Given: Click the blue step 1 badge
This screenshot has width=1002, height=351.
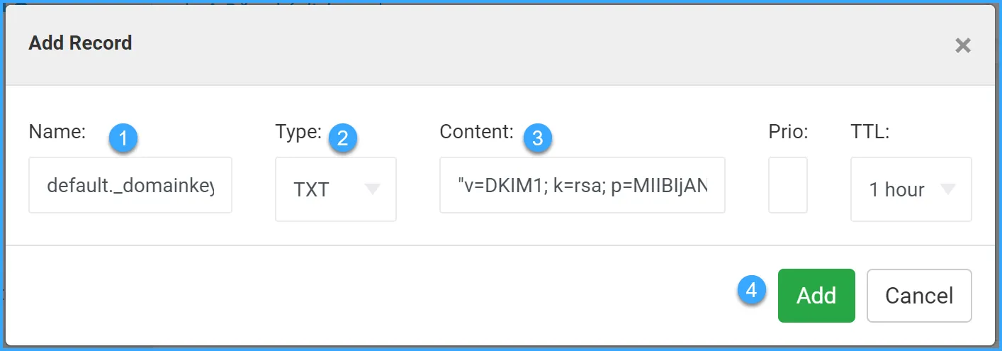Looking at the screenshot, I should point(123,138).
